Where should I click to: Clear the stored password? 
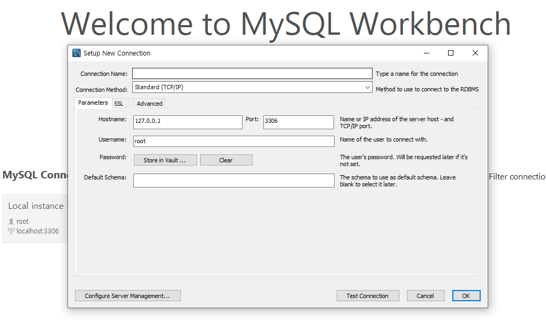(226, 160)
